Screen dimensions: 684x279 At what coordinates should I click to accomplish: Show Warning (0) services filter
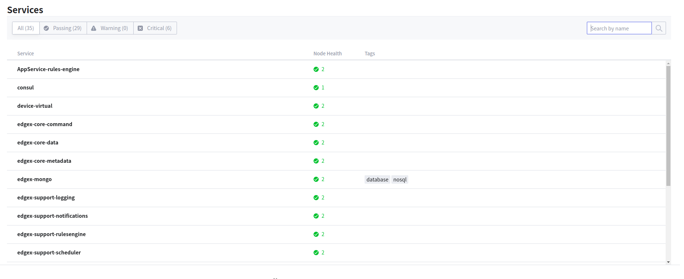pos(110,28)
